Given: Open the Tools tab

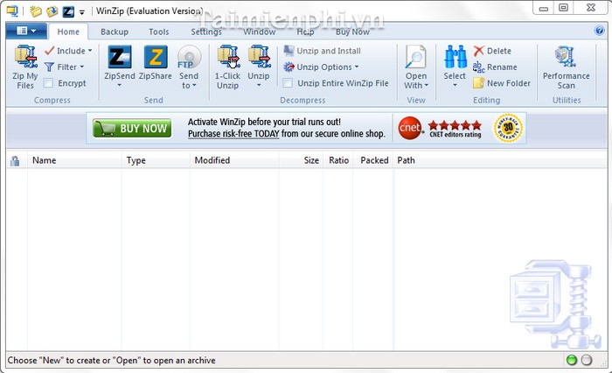Looking at the screenshot, I should (159, 32).
